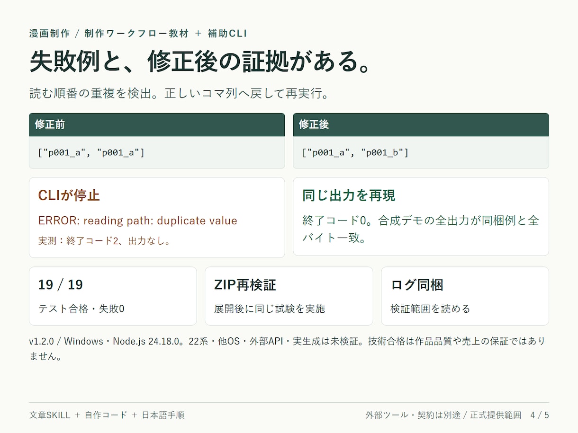Click the footer 文章SKILL ＋ 自作コード ＋ 日本語手順
This screenshot has height=433, width=578.
click(x=107, y=415)
